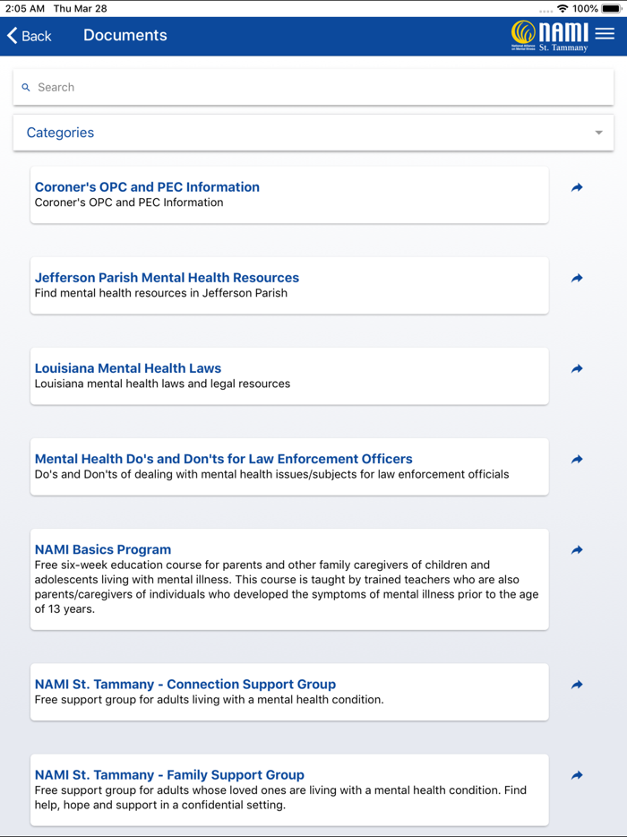
Task: Share NAMI Basics Program document
Action: pyautogui.click(x=577, y=550)
